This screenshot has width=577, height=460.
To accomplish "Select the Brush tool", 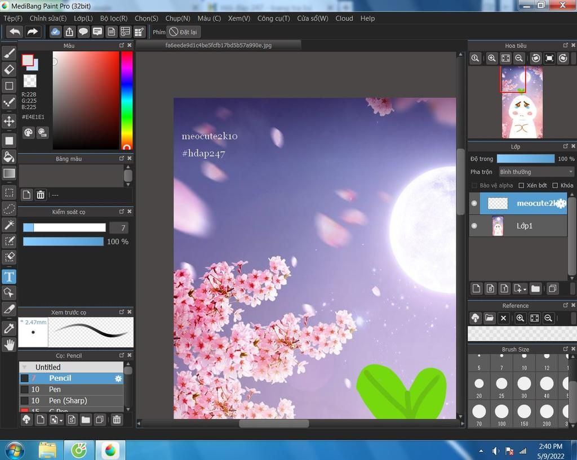I will pos(9,53).
